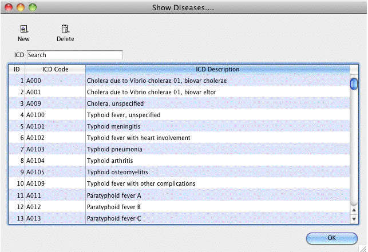The width and height of the screenshot is (368, 252).
Task: Click the green zoom window button
Action: tap(32, 7)
